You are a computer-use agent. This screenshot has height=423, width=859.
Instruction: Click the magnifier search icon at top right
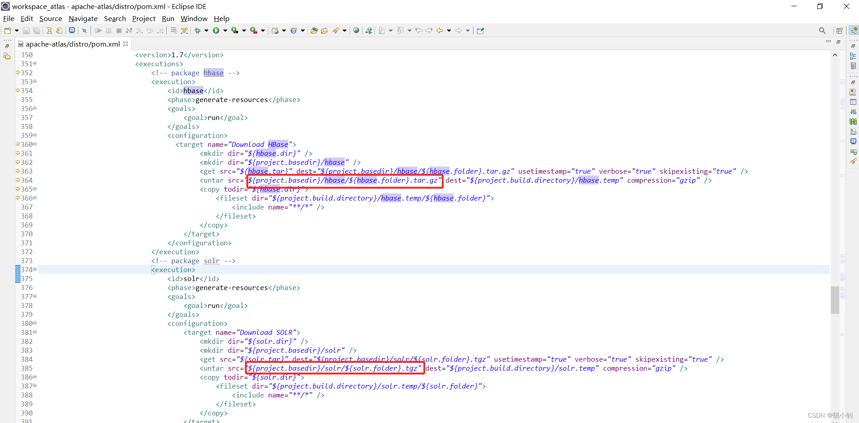822,30
